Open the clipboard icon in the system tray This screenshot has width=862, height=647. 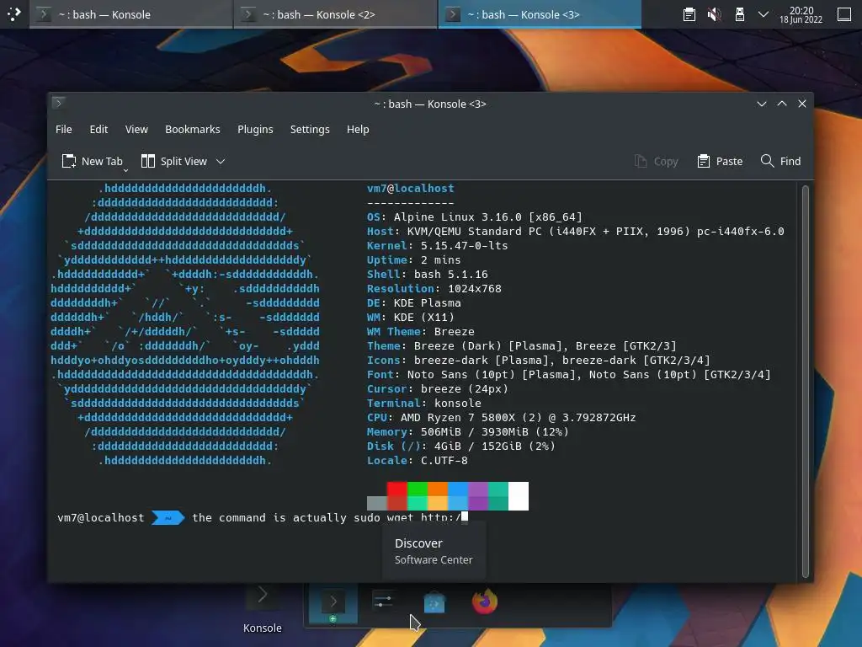[689, 14]
